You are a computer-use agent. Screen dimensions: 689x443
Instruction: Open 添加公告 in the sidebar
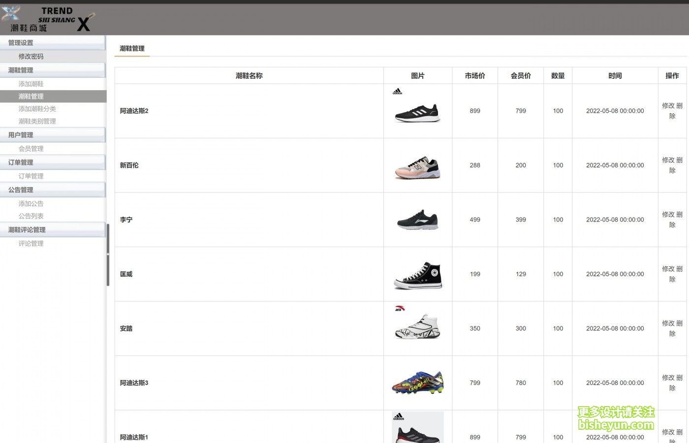point(31,204)
